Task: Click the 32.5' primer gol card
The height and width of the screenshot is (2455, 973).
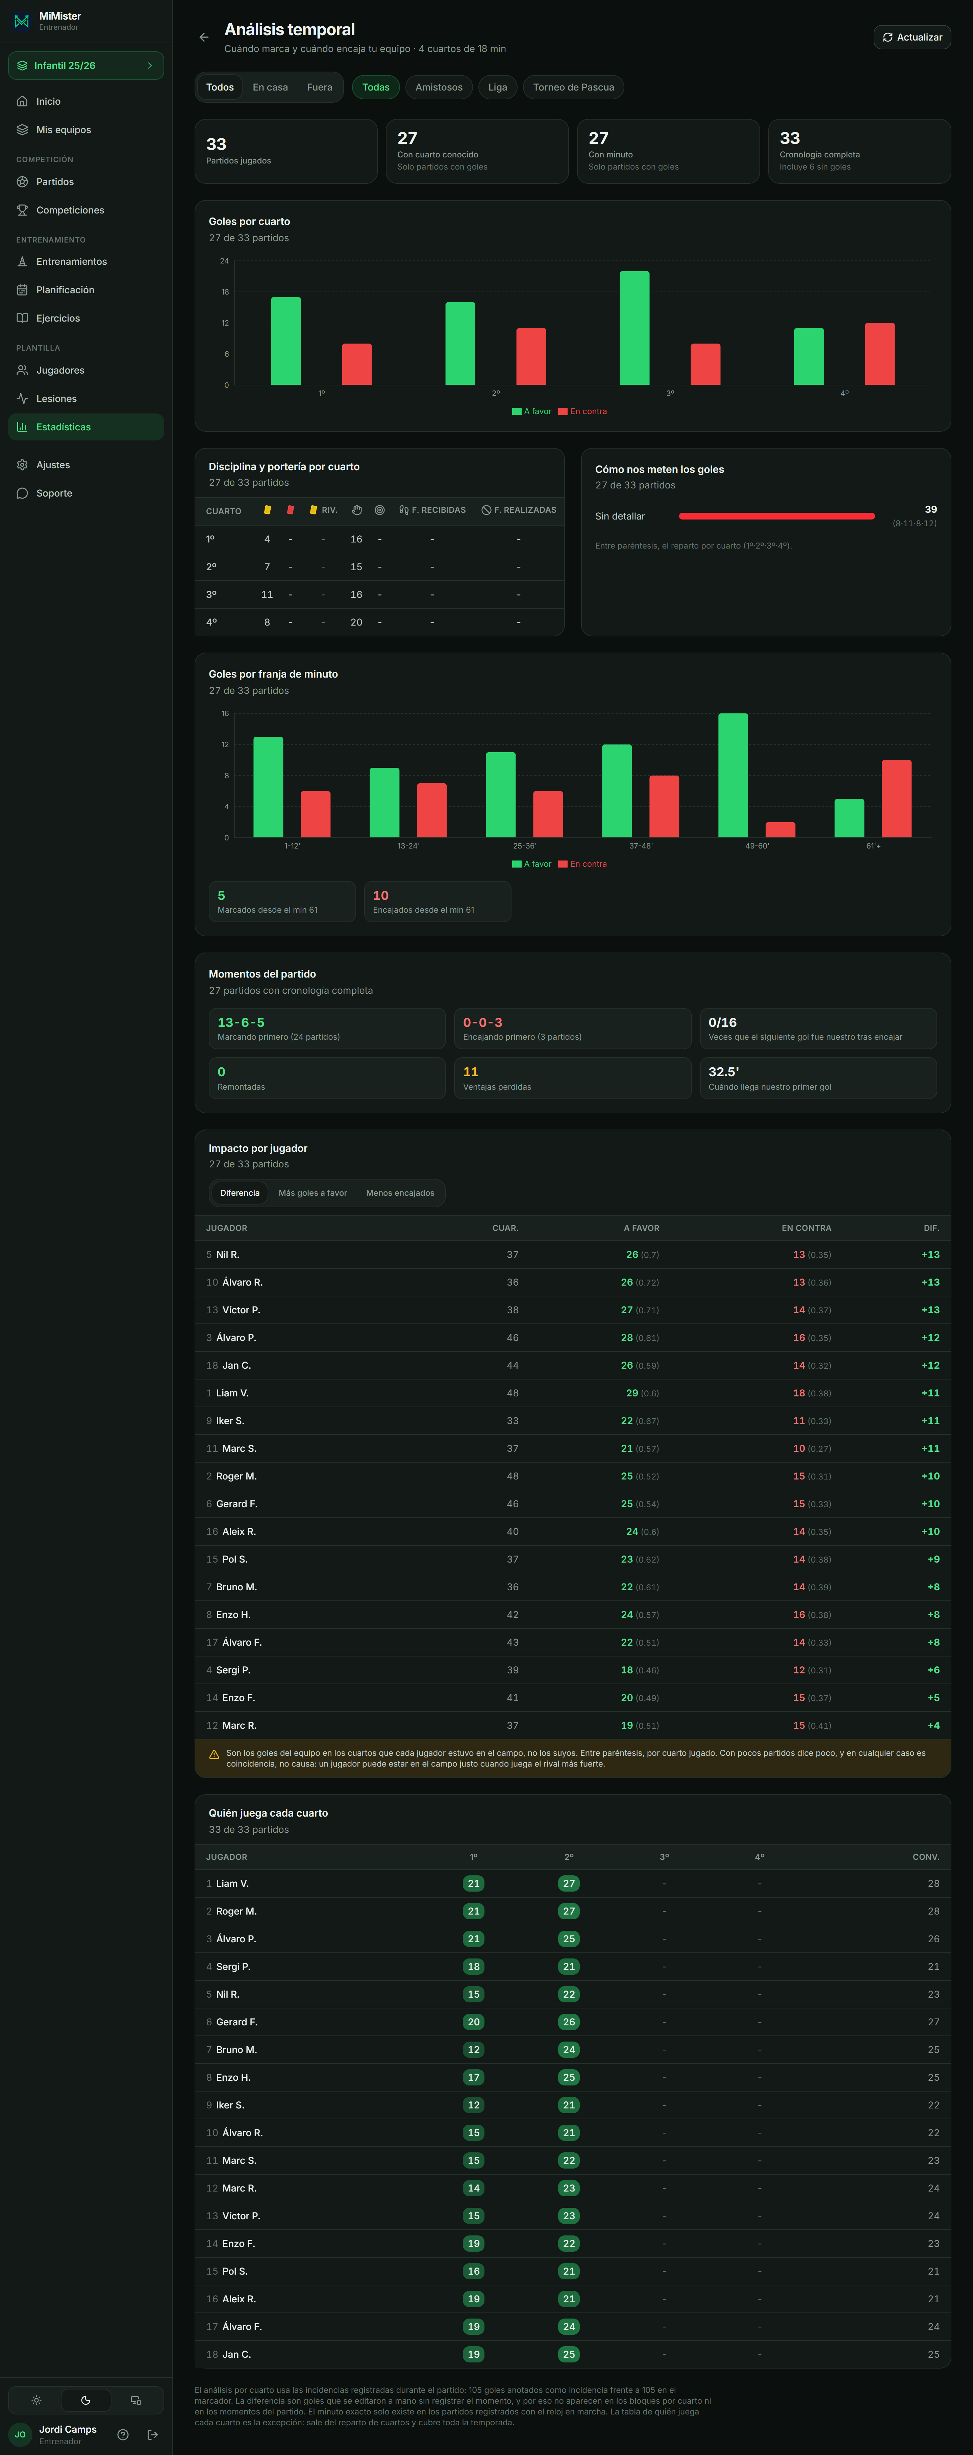Action: [x=819, y=1079]
